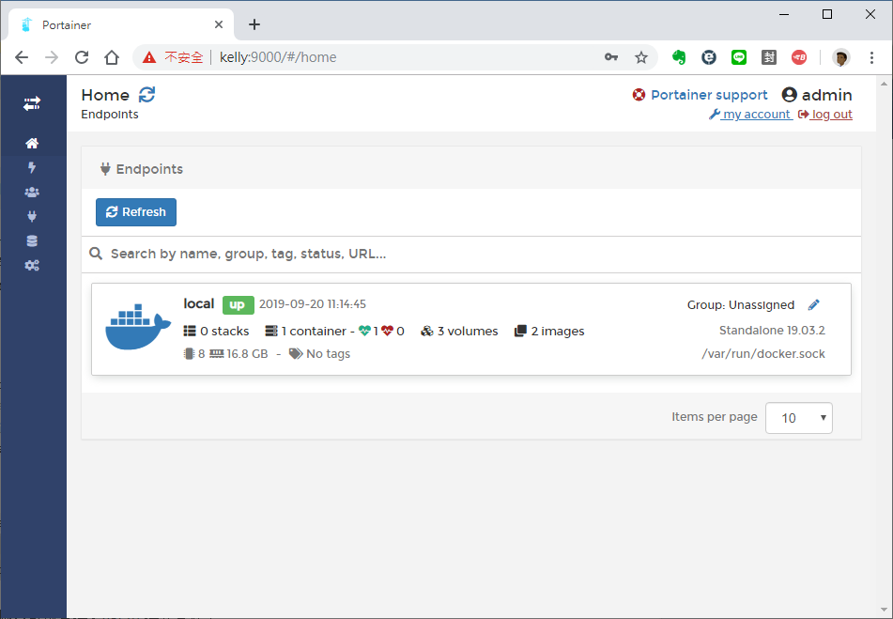The height and width of the screenshot is (619, 893).
Task: Click the endpoint search field
Action: pyautogui.click(x=471, y=254)
